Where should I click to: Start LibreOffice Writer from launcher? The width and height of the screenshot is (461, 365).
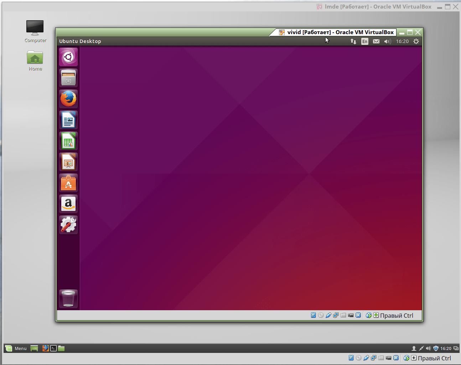click(68, 120)
